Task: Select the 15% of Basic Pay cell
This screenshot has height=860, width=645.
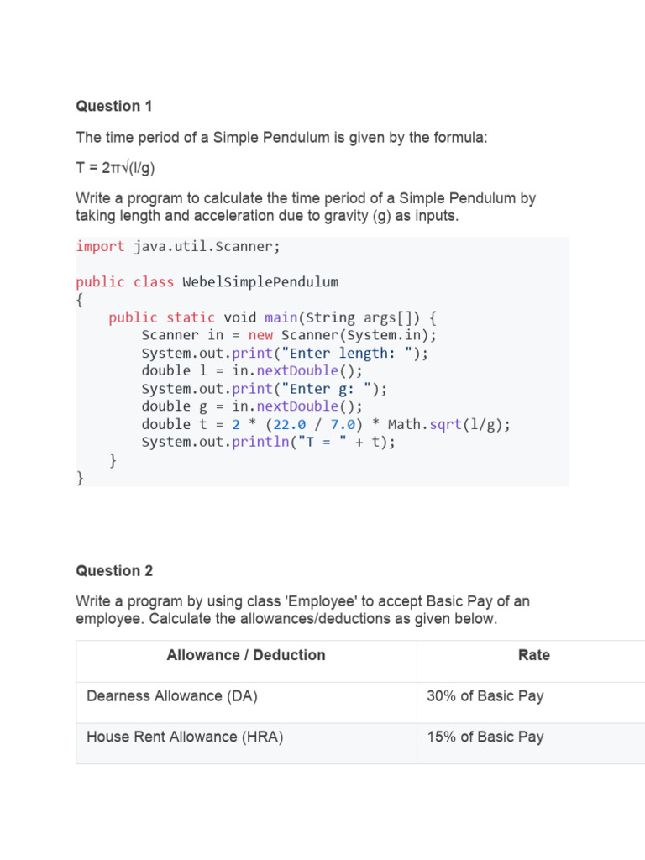Action: click(485, 737)
